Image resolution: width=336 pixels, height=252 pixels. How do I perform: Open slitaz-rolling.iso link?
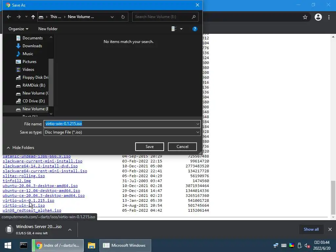coord(24,176)
